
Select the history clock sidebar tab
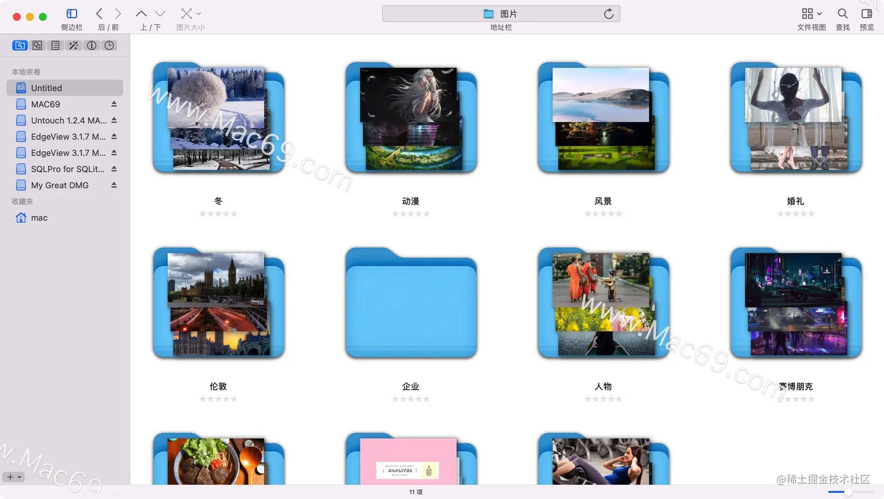[x=109, y=45]
